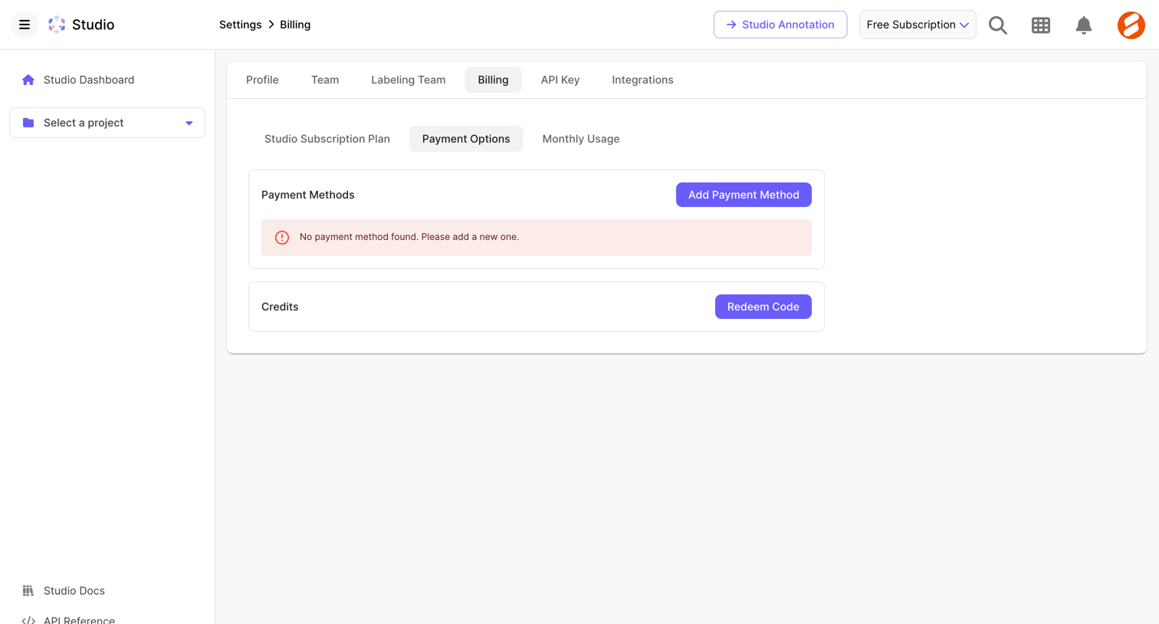
Task: Go to the API Key tab
Action: [560, 80]
